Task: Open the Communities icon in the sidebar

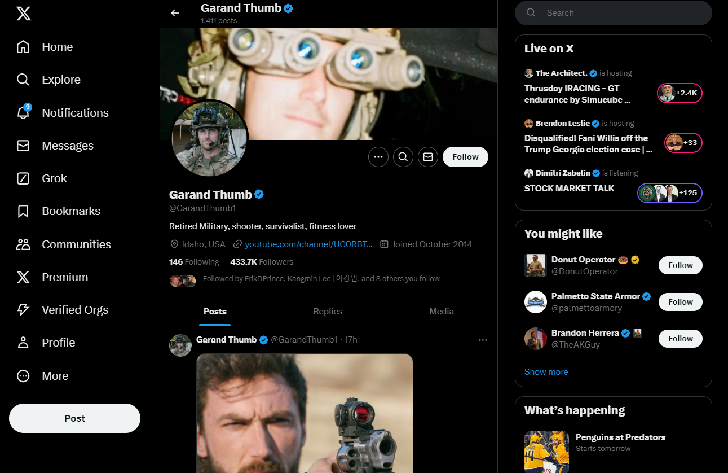Action: point(23,244)
